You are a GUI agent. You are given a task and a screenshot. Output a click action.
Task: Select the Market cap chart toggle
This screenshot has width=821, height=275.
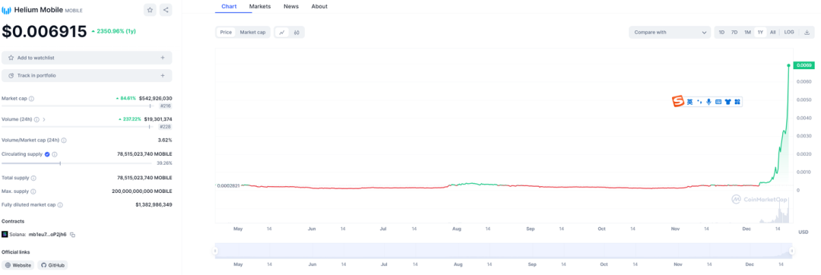pyautogui.click(x=252, y=33)
